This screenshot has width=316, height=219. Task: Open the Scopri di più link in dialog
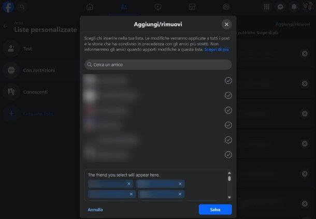pos(217,49)
